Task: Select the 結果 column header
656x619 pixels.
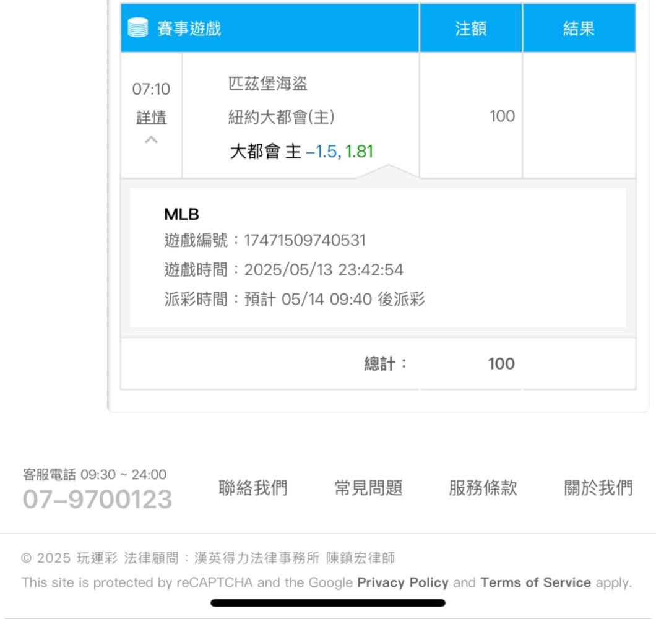Action: (579, 28)
